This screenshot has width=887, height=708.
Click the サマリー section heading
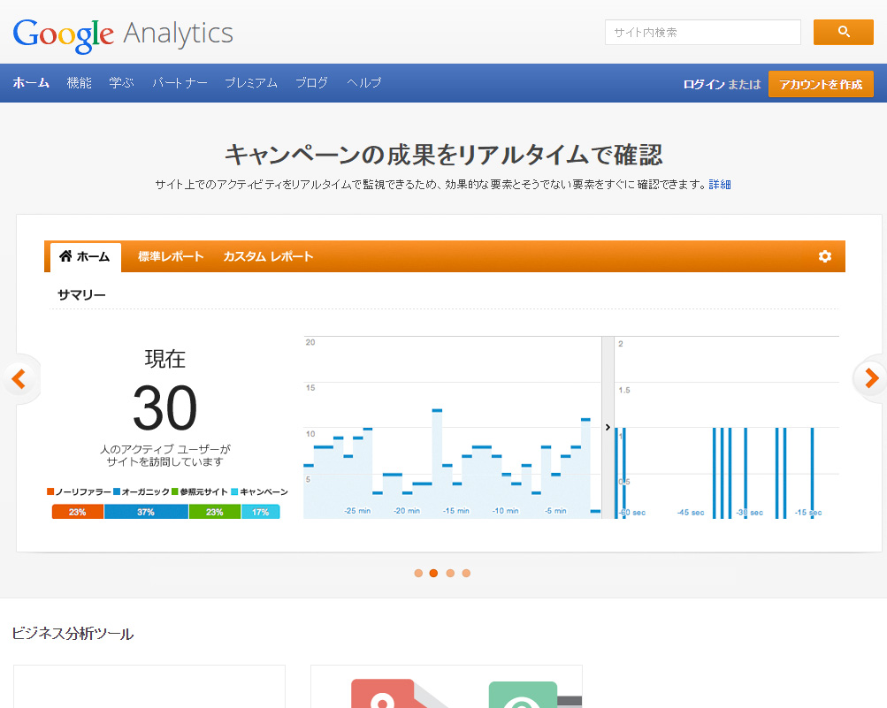coord(81,294)
